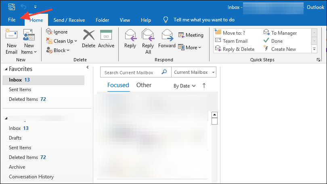Image resolution: width=327 pixels, height=184 pixels.
Task: Switch to the Other inbox tab
Action: (x=144, y=85)
